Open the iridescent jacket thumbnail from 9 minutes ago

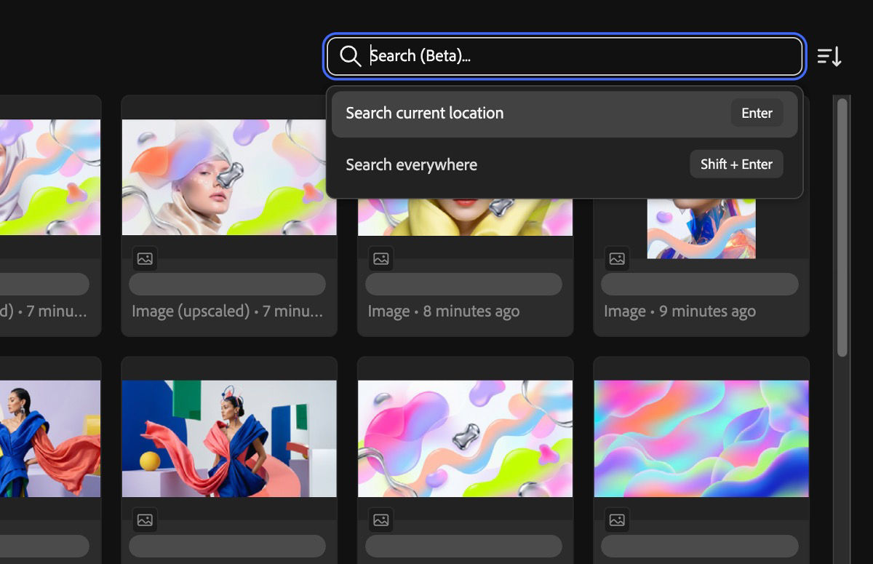click(x=701, y=228)
